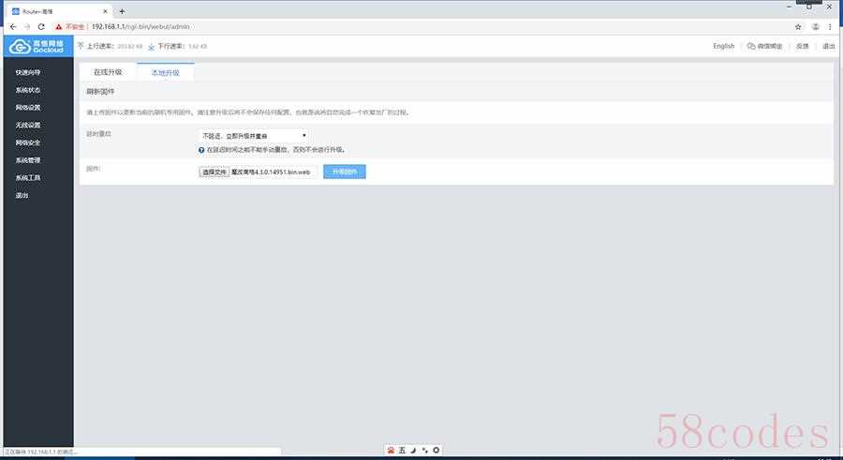Expand 系统工具 in the left sidebar

pos(28,178)
